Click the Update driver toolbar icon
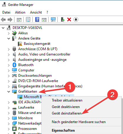The image size is (123, 134). pos(63,19)
